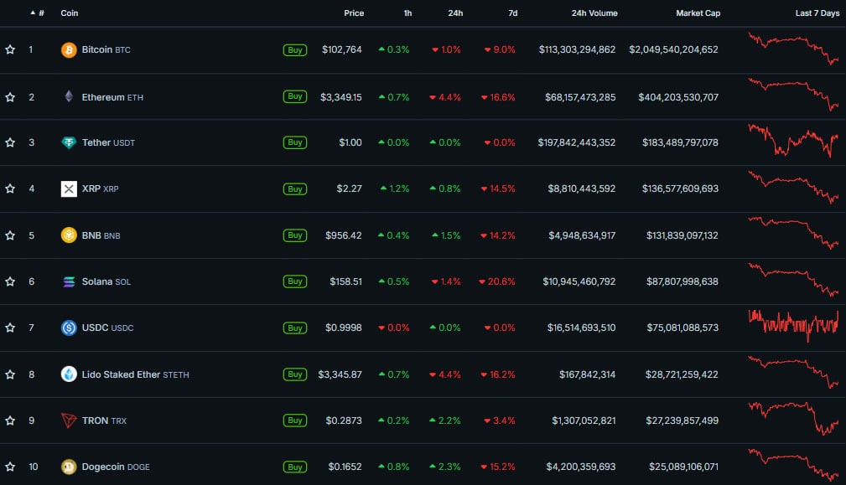
Task: Click the Bitcoin coin logo icon
Action: click(x=69, y=50)
